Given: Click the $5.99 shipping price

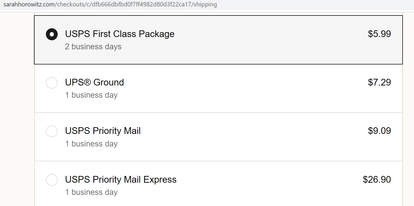Looking at the screenshot, I should (x=379, y=34).
